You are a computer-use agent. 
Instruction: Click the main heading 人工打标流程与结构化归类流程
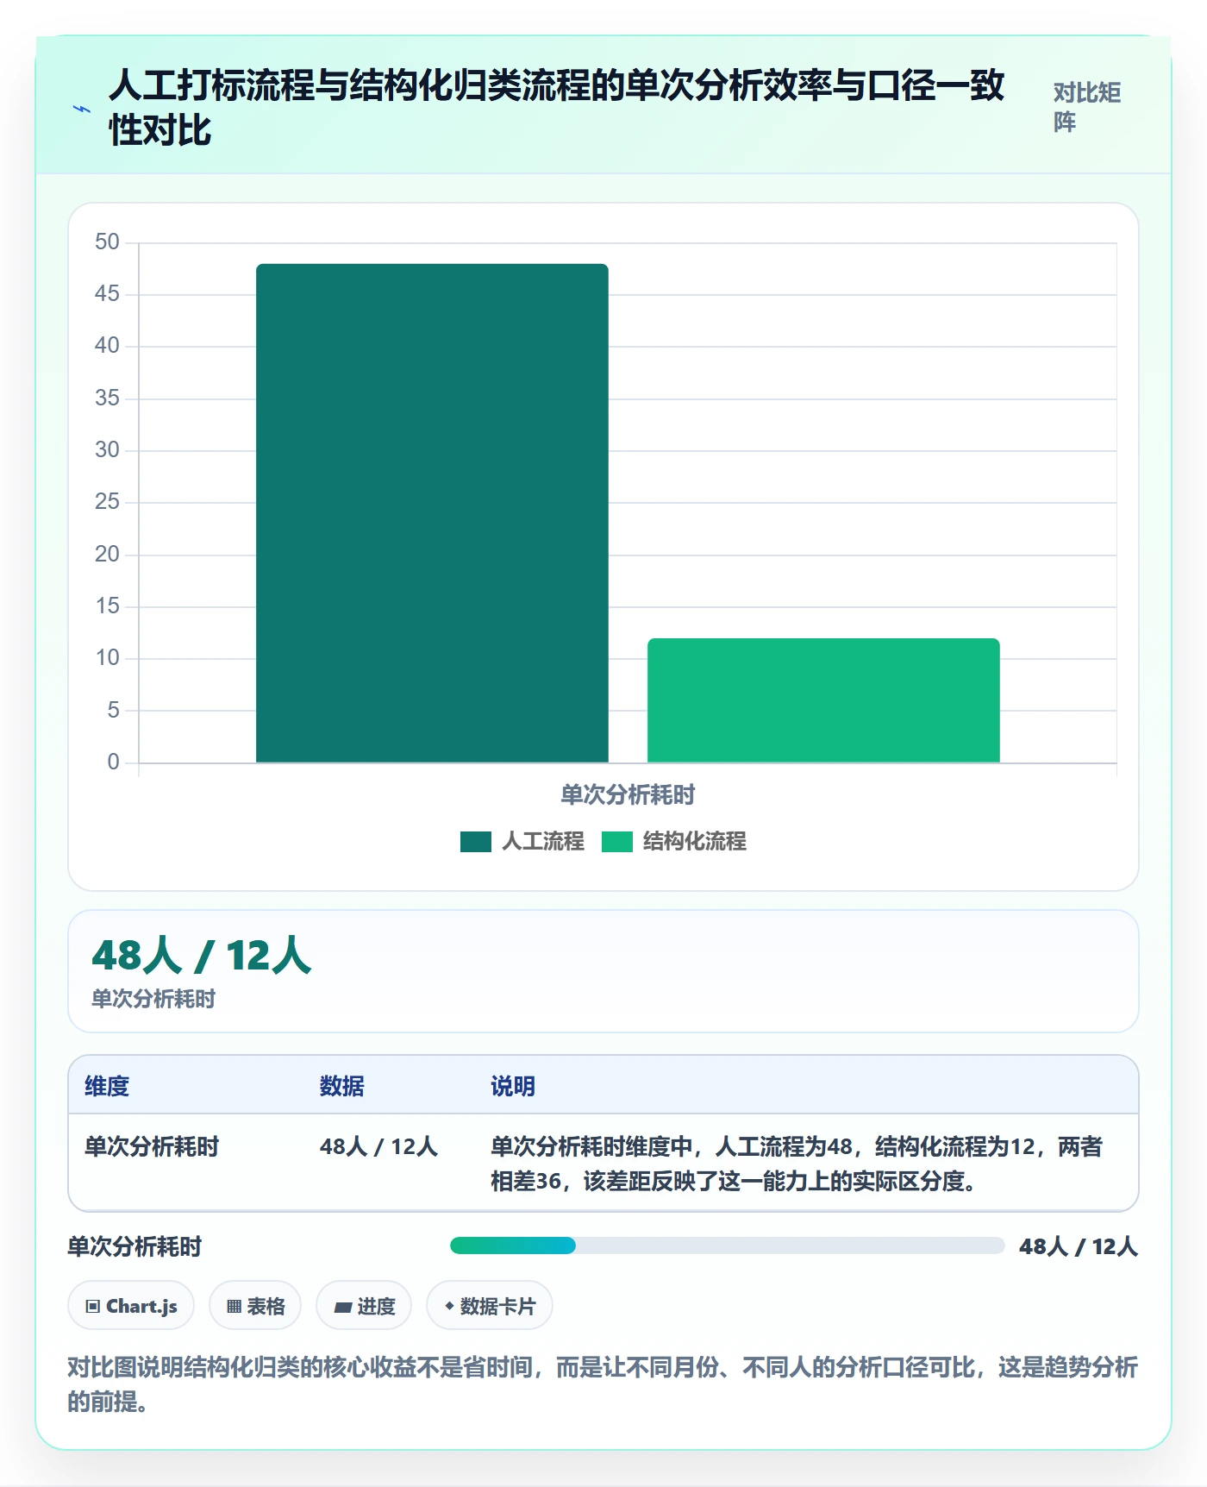coord(556,108)
